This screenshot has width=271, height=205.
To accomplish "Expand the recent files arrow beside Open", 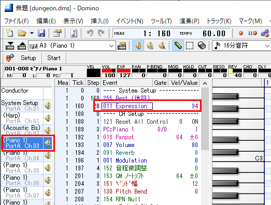I will point(32,33).
